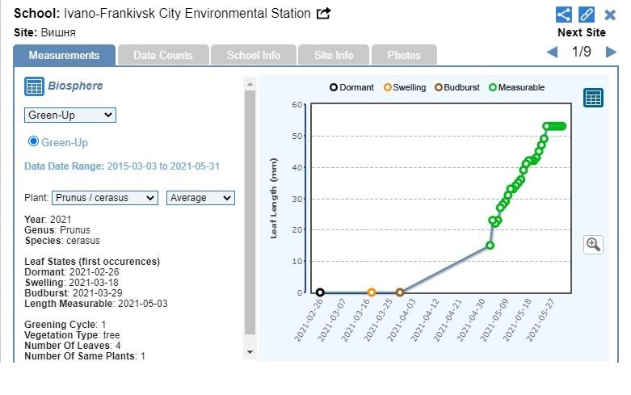Click the scroll down arrow in left panel
The image size is (631, 395).
coord(250,352)
